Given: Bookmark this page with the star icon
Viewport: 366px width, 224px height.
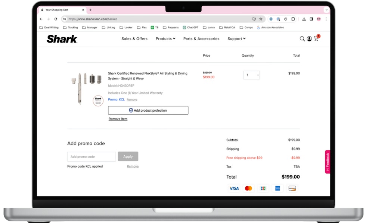Looking at the screenshot, I should 261,19.
